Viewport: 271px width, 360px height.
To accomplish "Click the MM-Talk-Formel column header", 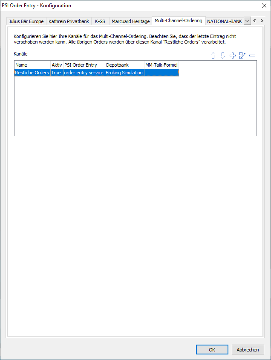I will click(x=161, y=65).
